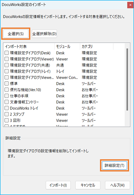Cancel with the キャンセル button
This screenshot has width=134, height=195.
(x=88, y=185)
